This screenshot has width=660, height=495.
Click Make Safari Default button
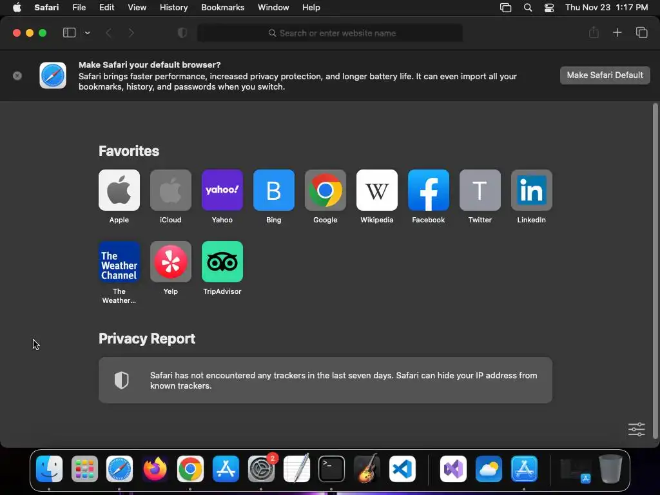[x=605, y=75]
